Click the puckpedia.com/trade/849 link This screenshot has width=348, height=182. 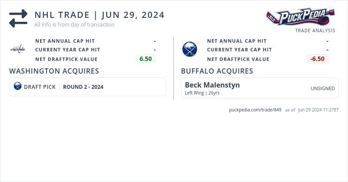click(255, 110)
